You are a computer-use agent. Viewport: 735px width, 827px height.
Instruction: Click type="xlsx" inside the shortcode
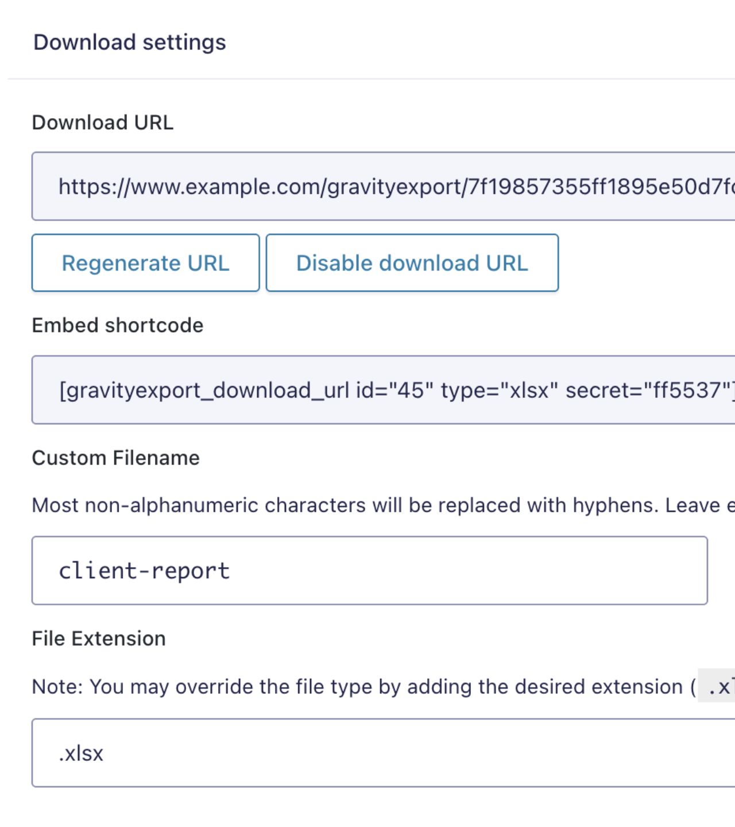tap(499, 391)
